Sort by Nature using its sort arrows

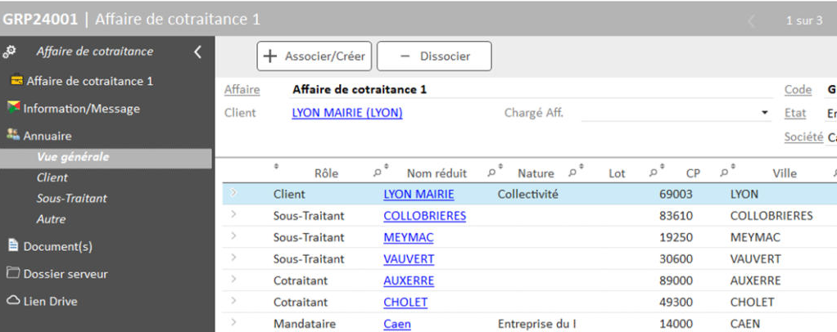[500, 166]
